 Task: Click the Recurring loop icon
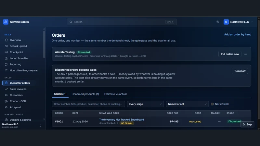(x=6, y=64)
